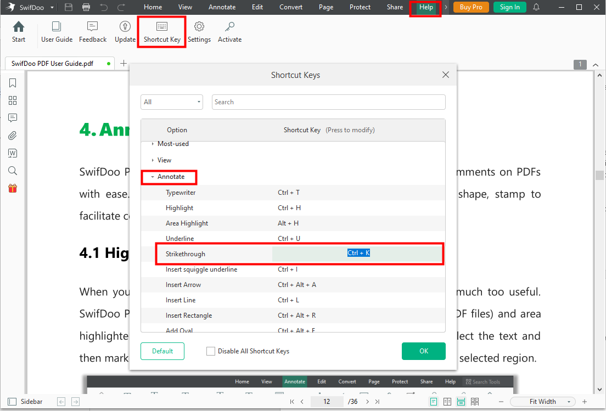
Task: Jump to the last page
Action: pos(377,402)
